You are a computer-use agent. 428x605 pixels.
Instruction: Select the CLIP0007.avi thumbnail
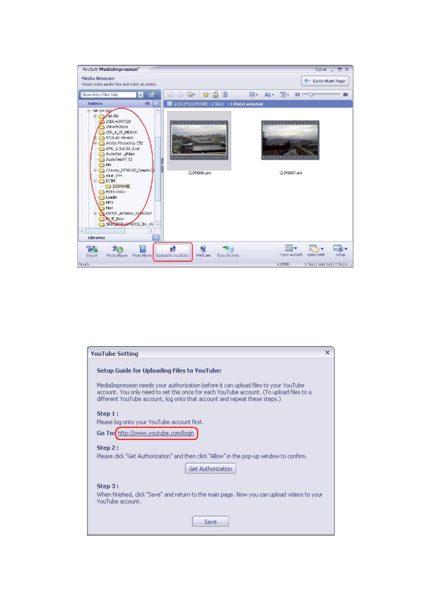pos(290,140)
